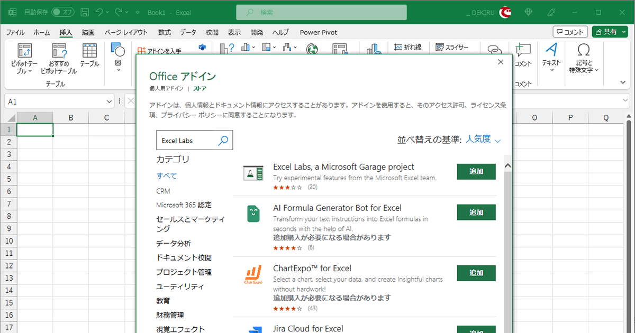Open Excel Labs, a Microsoft Garage project title
The image size is (635, 333).
point(343,167)
